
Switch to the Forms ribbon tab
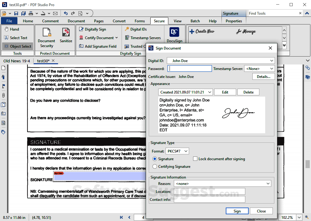pyautogui.click(x=140, y=21)
